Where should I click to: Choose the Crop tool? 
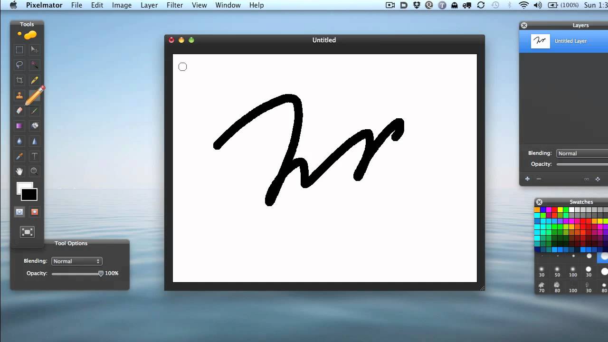click(x=19, y=80)
